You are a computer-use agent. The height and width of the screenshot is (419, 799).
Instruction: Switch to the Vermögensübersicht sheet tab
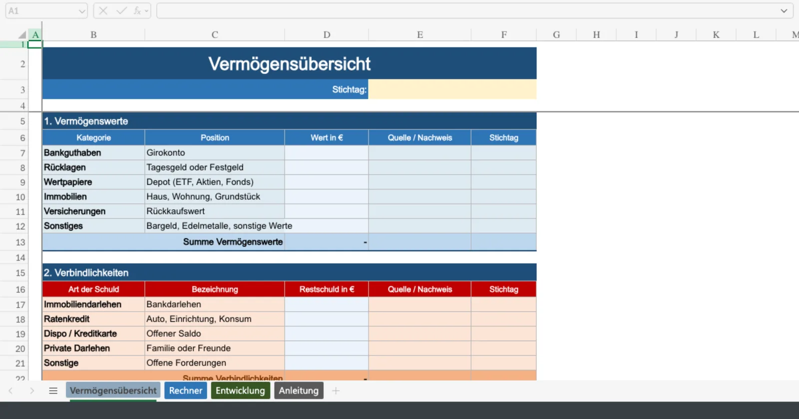113,391
